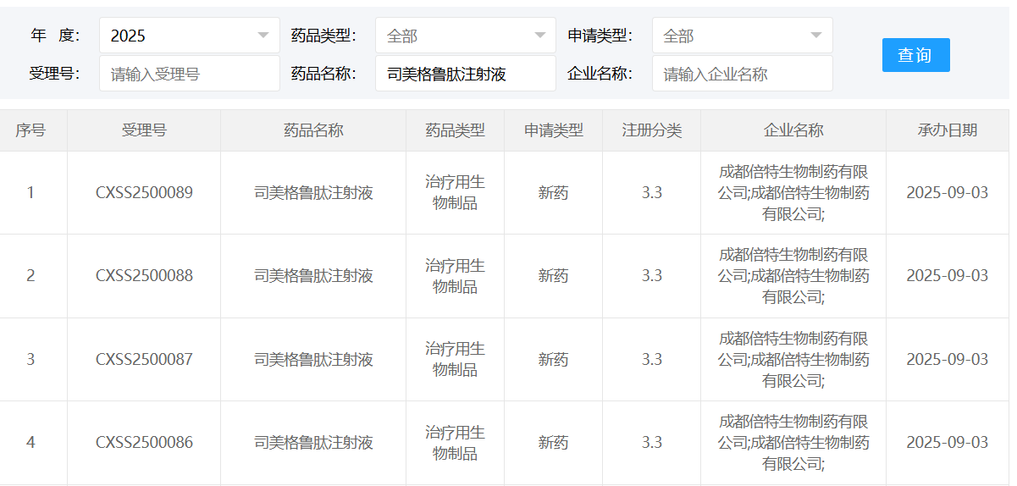1017x486 pixels.
Task: Click the 药品名称 input with 司美格鲁肽注射液
Action: coord(465,74)
